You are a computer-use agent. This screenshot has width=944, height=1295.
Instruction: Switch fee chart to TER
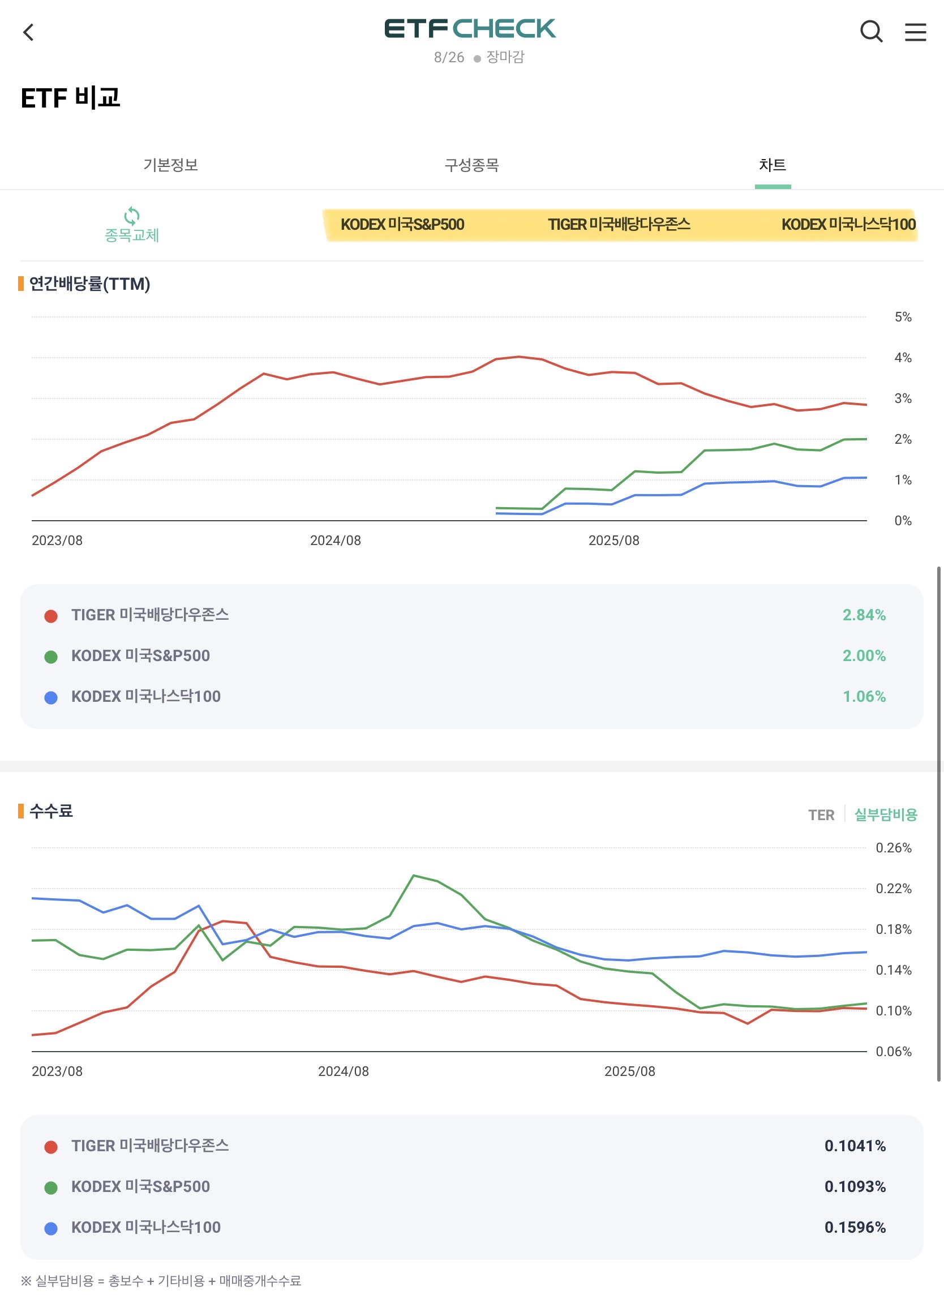821,815
